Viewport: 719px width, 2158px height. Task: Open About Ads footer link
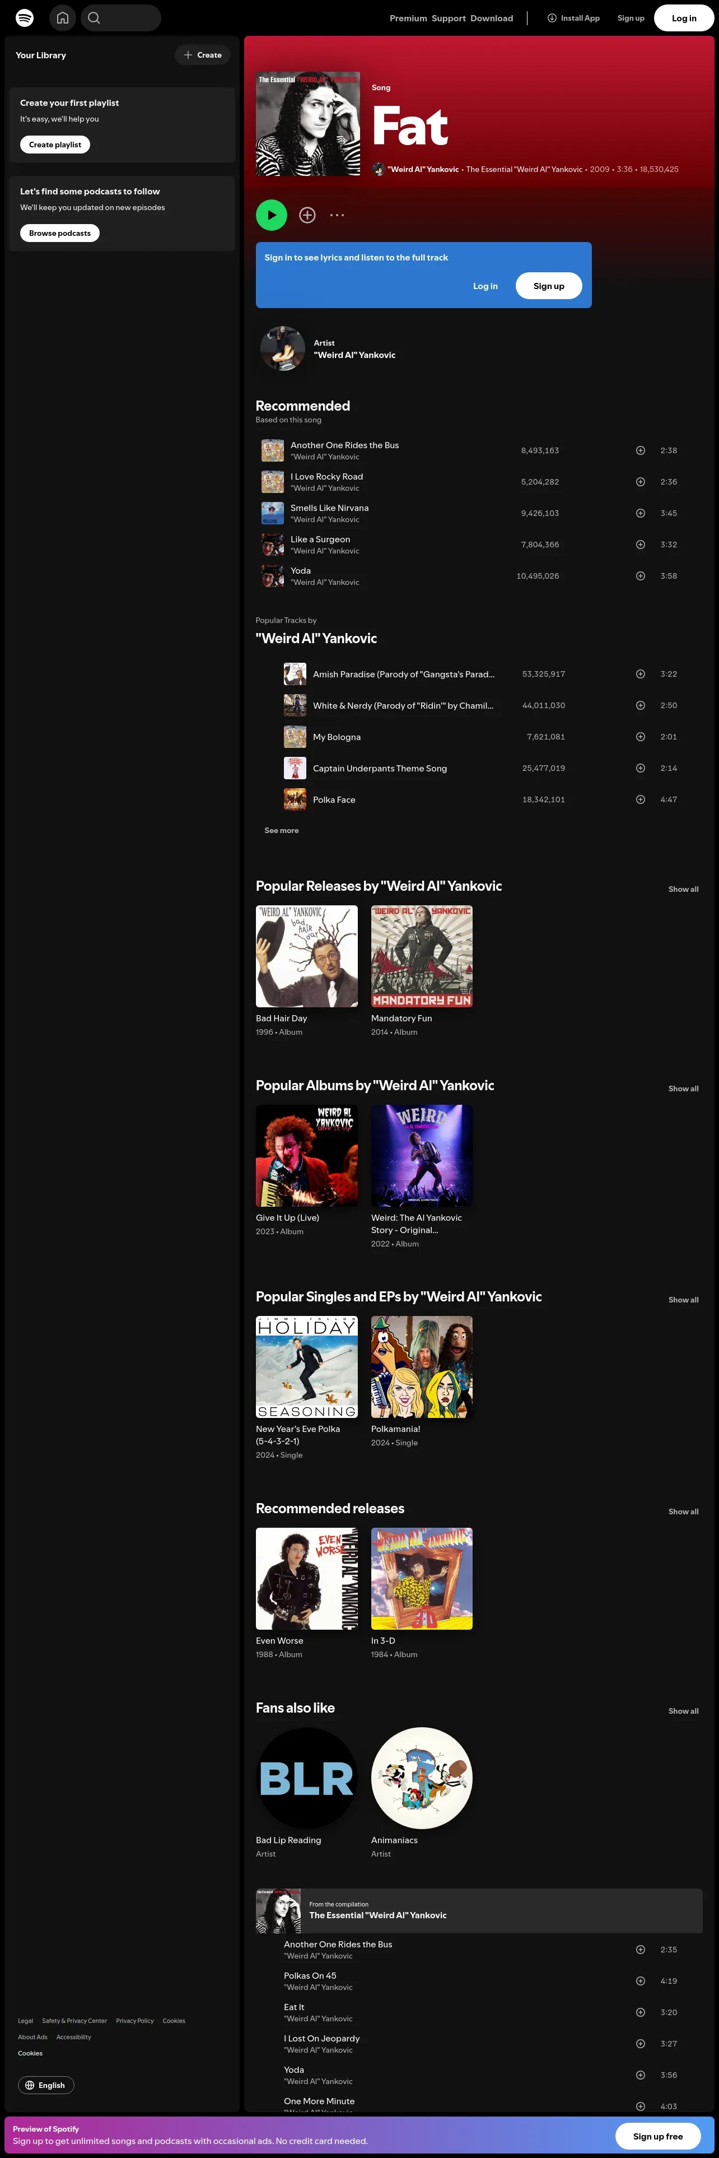[32, 2036]
